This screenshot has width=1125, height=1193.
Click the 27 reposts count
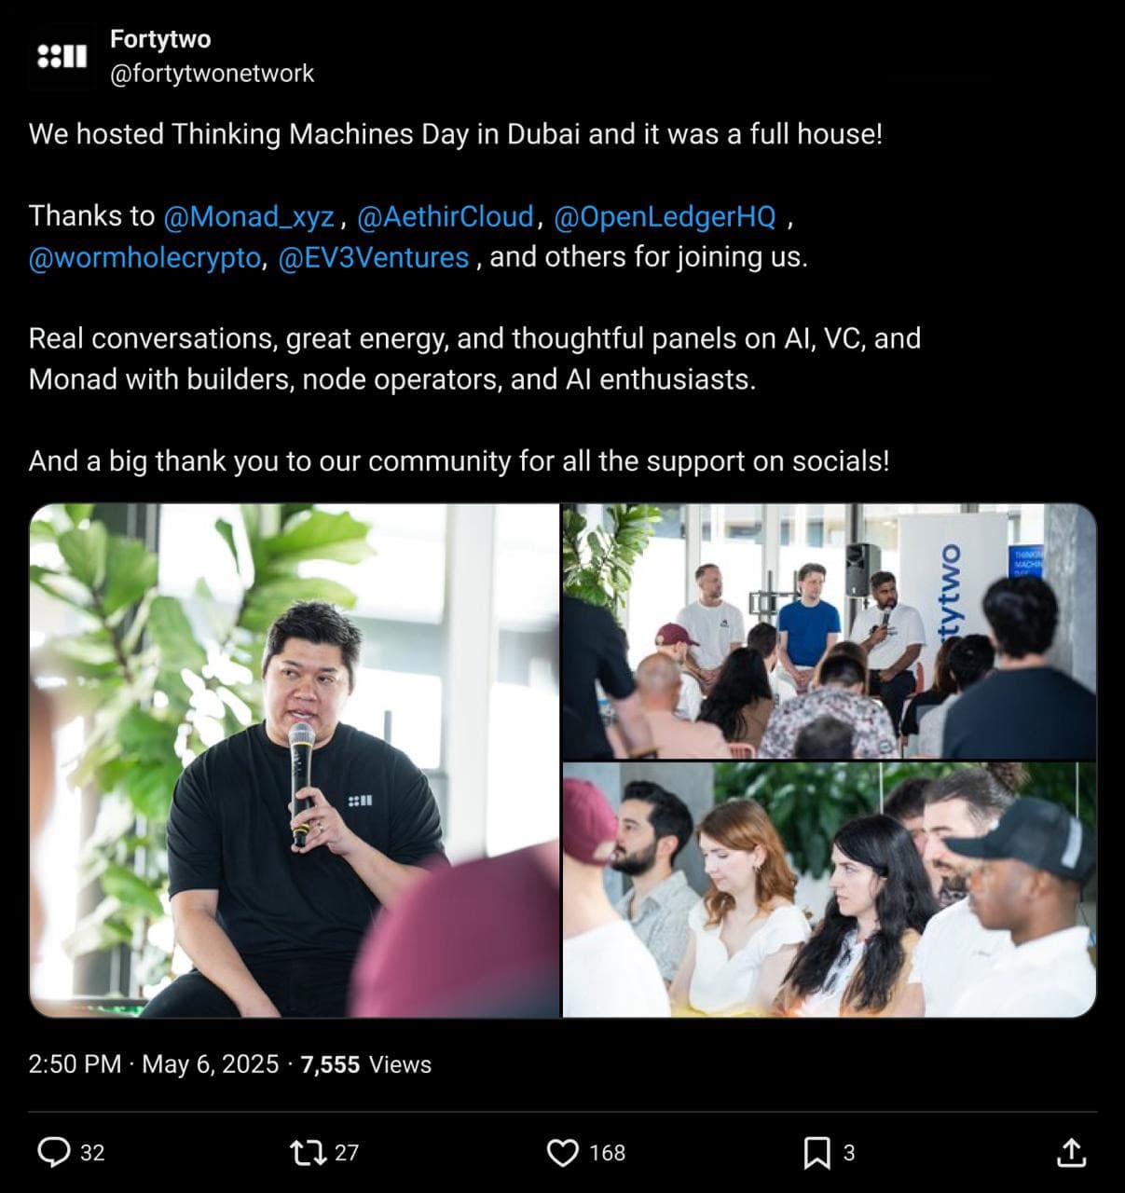coord(347,1153)
